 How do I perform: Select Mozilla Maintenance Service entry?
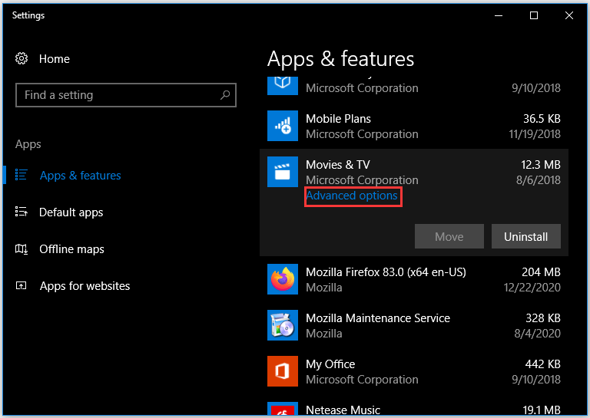coord(378,318)
